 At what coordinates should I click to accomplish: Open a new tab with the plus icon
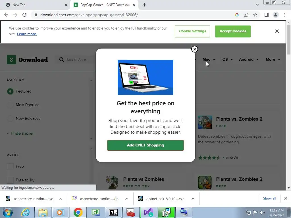145,5
